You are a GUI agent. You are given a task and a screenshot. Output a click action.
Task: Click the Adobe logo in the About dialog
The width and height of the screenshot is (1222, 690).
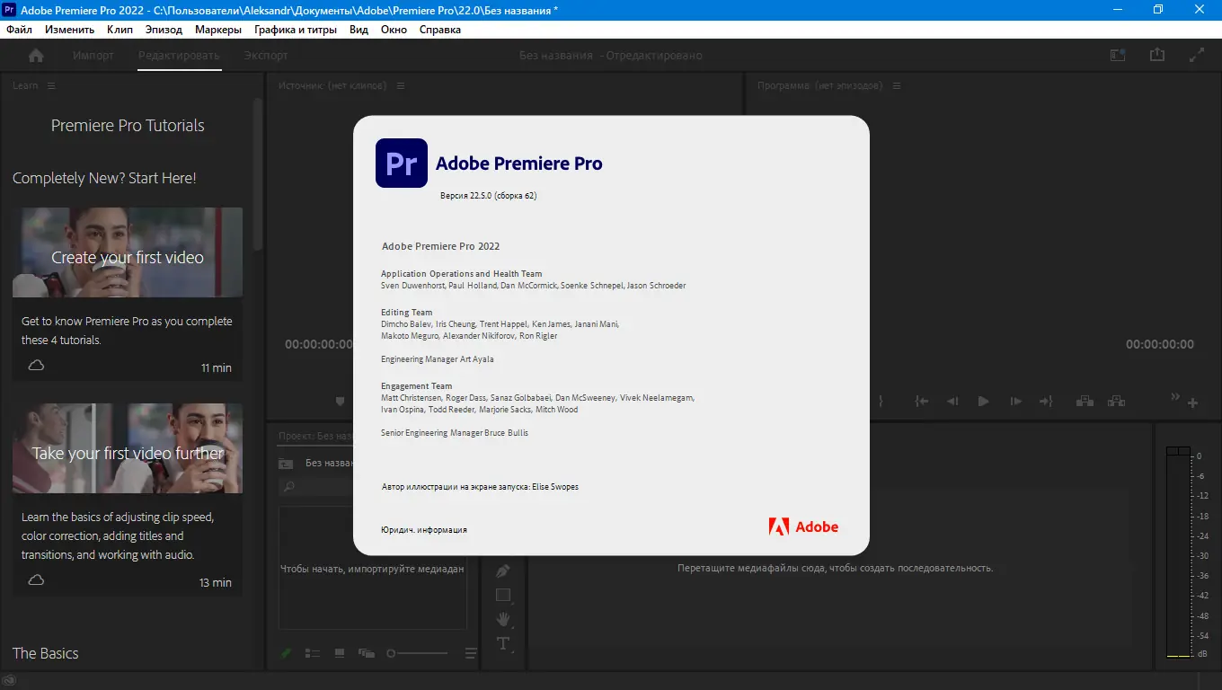point(803,527)
